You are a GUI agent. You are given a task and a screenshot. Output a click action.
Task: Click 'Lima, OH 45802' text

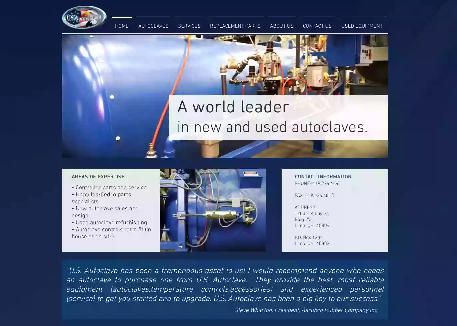312,244
